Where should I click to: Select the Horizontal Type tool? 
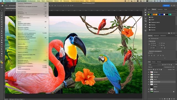[x=2, y=47]
